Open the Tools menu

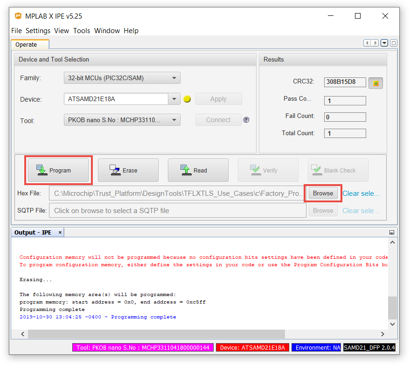(x=82, y=31)
